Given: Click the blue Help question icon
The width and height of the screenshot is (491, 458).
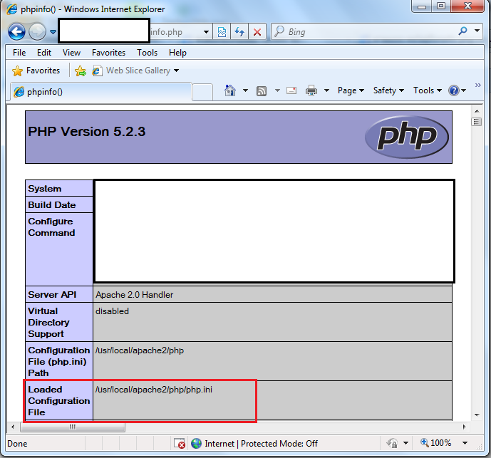Looking at the screenshot, I should pos(454,90).
